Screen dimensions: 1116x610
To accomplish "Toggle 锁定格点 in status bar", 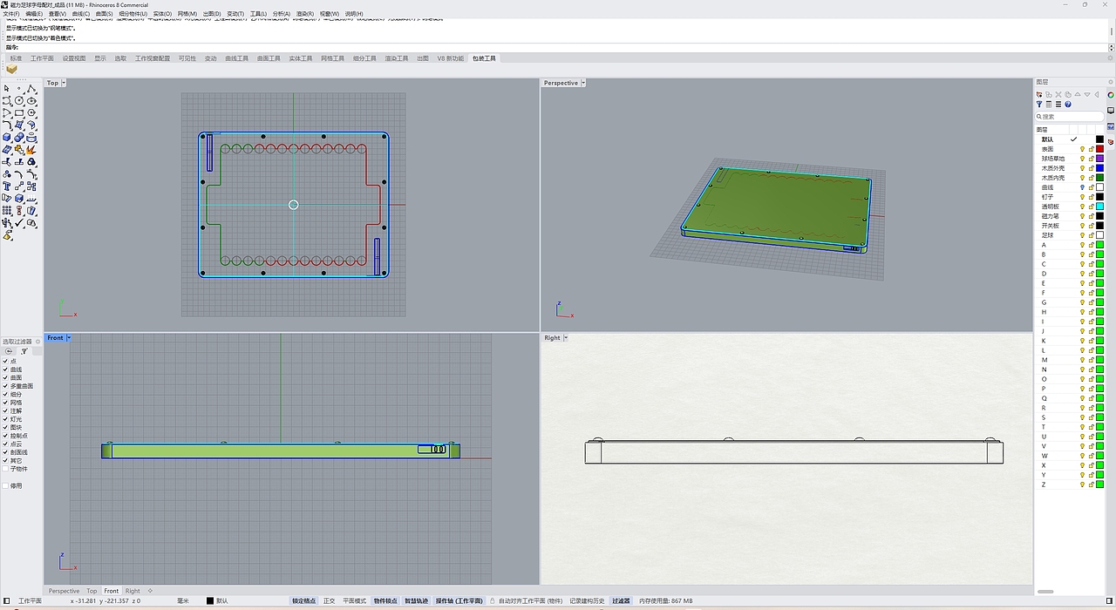I will click(x=304, y=600).
